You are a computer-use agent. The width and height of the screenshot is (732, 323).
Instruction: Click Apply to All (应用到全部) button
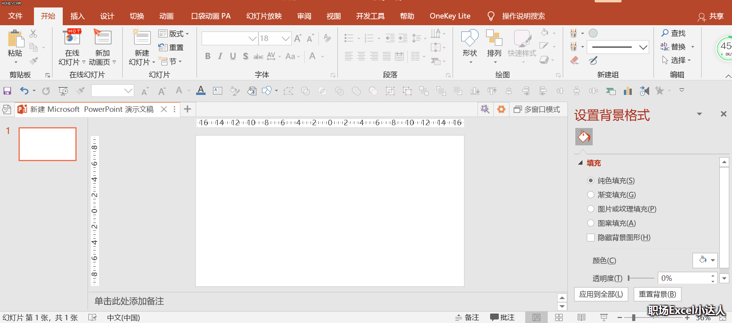coord(601,294)
